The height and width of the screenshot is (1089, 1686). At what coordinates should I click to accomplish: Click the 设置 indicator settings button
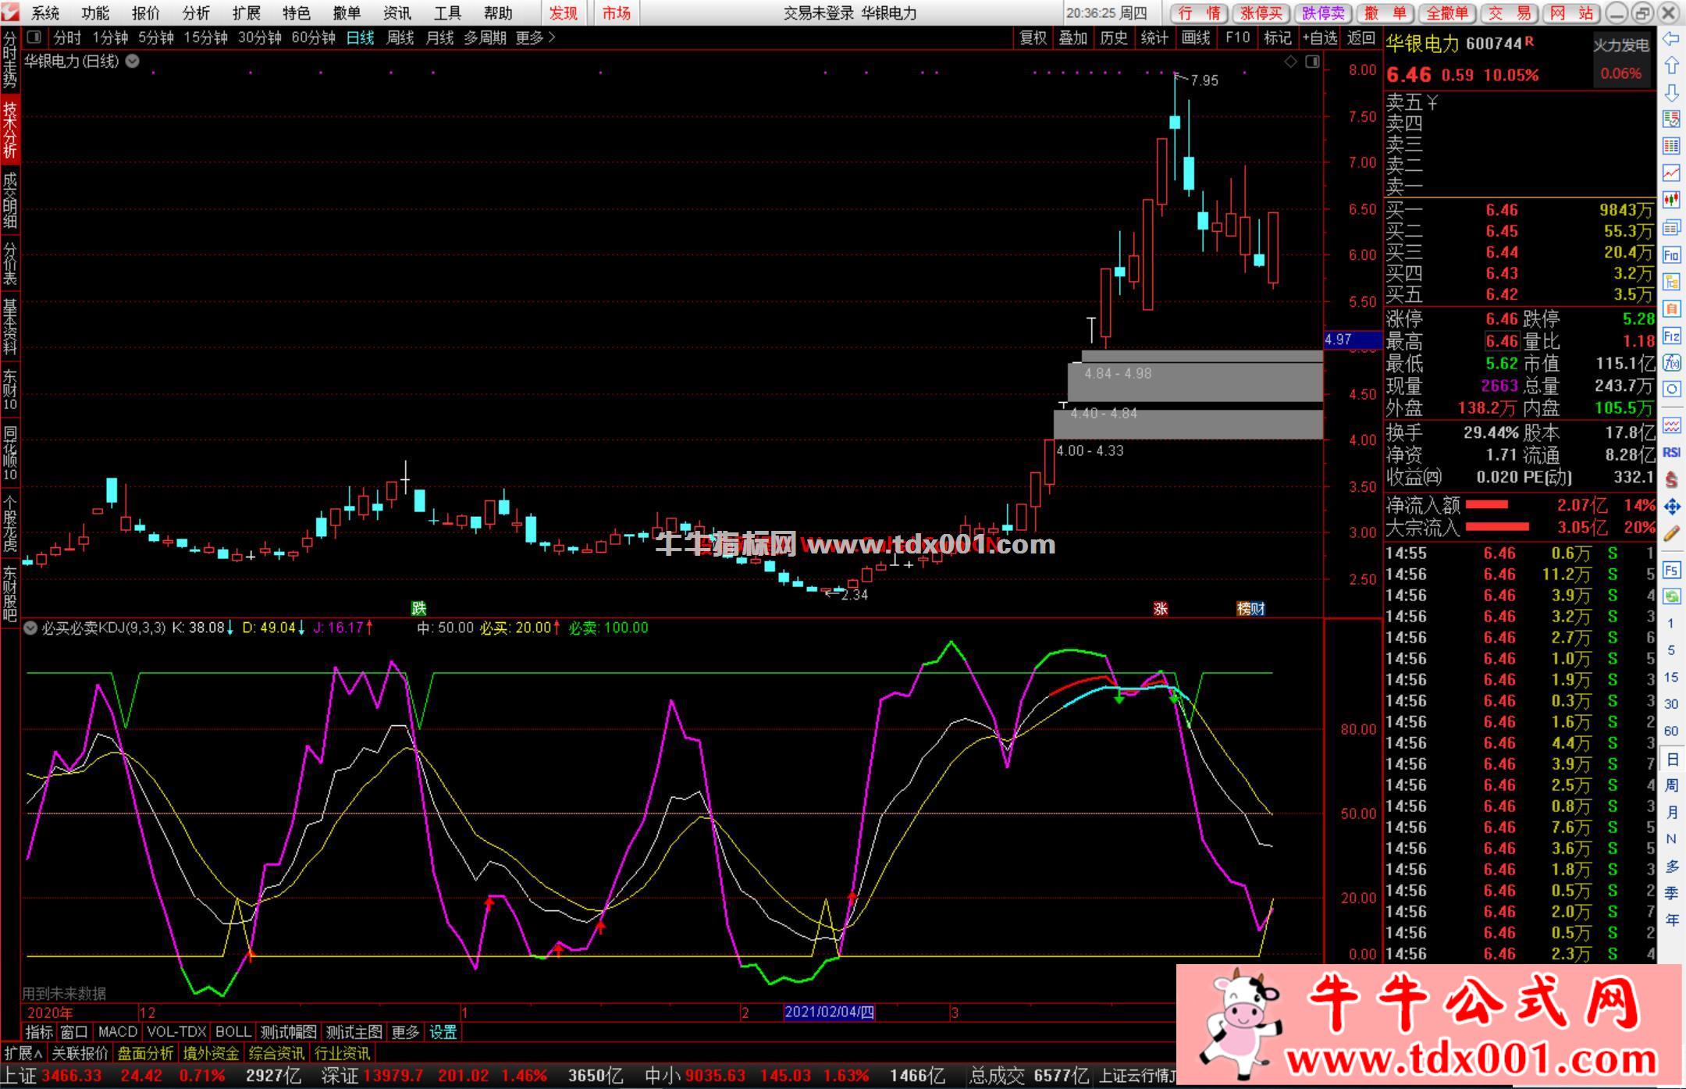tap(443, 1032)
